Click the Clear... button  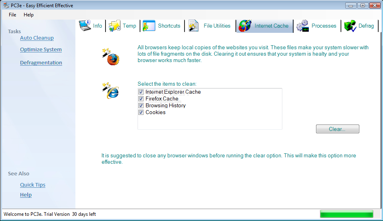338,129
